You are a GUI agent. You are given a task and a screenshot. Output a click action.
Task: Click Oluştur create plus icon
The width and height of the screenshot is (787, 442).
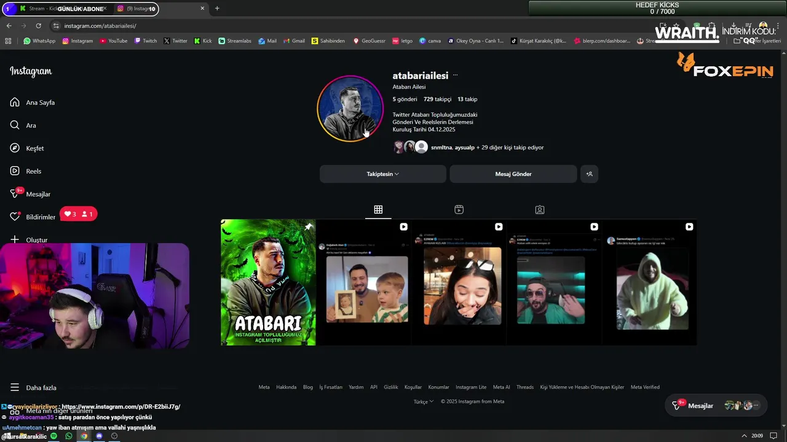15,239
